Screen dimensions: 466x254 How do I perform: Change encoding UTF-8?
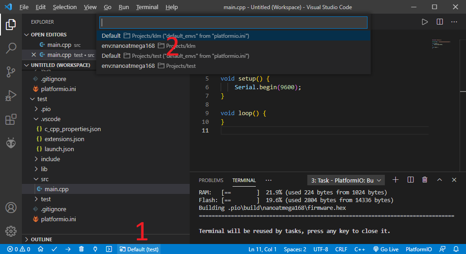pyautogui.click(x=321, y=249)
